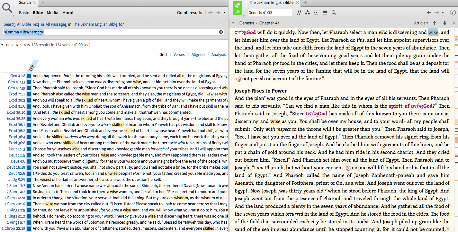The image size is (458, 232).
Task: Jump to the next article with the down arrow
Action: (445, 23)
